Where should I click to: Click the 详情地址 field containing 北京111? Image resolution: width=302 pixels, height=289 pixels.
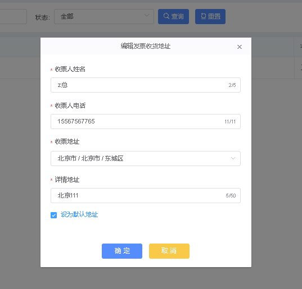146,195
